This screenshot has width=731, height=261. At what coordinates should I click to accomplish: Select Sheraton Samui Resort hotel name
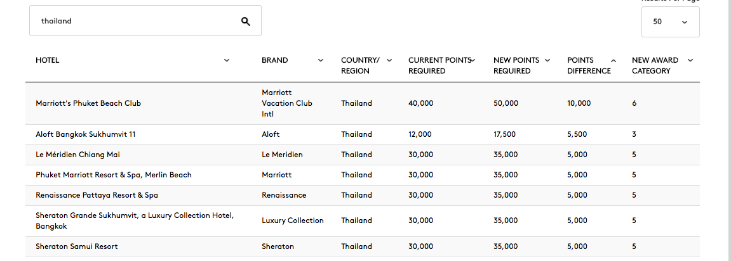tap(76, 246)
